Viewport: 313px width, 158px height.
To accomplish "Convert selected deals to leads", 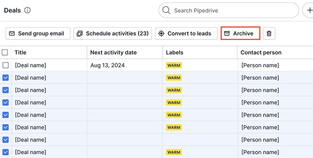I will [186, 34].
